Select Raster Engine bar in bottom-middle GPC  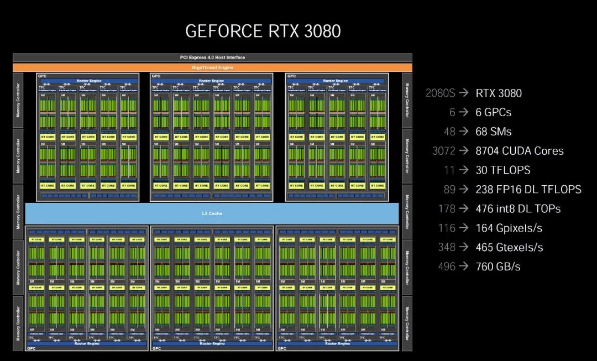[x=212, y=343]
